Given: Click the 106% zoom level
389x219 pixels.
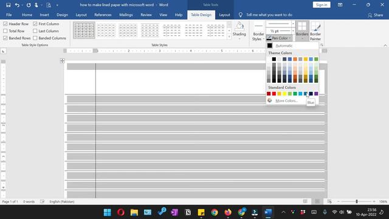Looking at the screenshot, I should click(x=383, y=201).
